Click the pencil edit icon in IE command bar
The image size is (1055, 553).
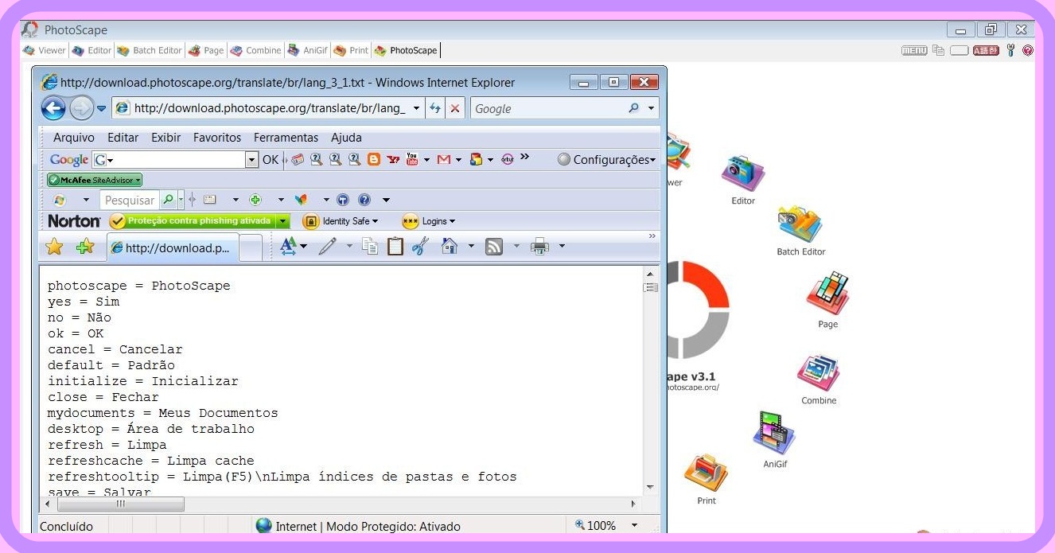click(x=327, y=247)
